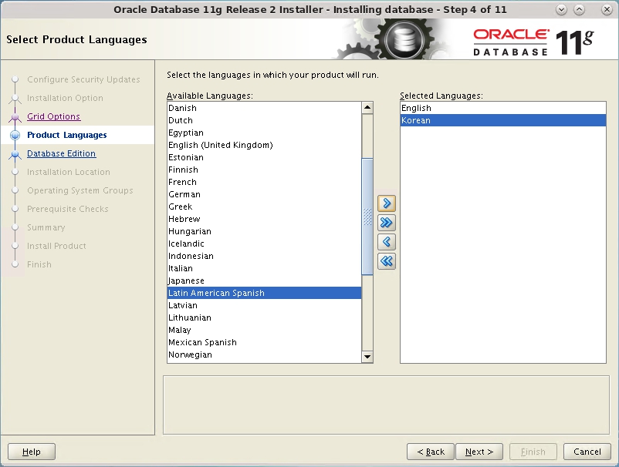Select Egyptian in Available Languages
The height and width of the screenshot is (467, 619).
click(264, 133)
